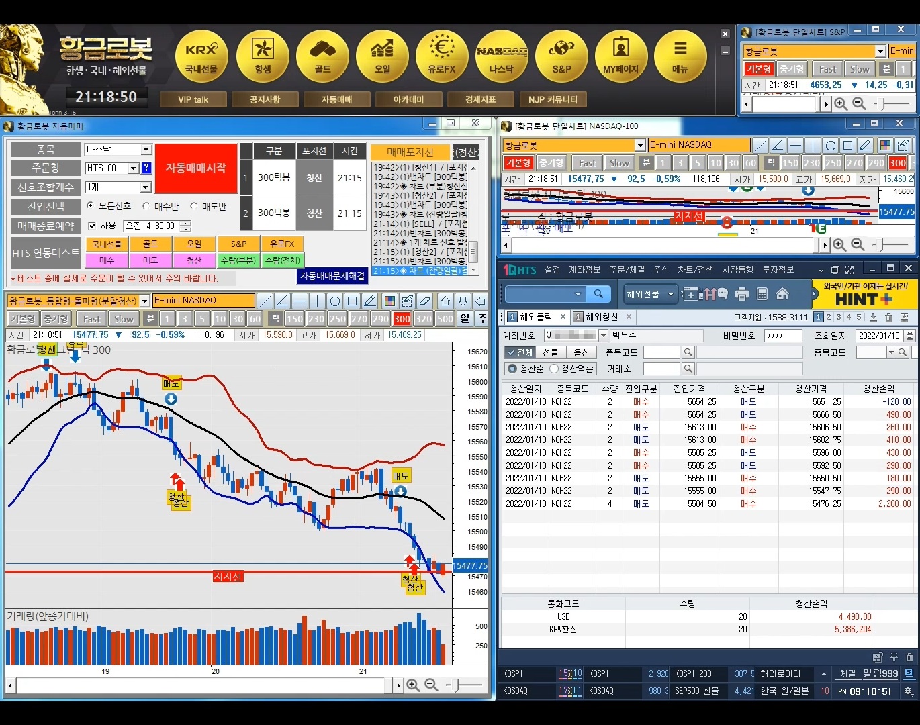
Task: Open 계좌정보 menu in 1Q HTS
Action: 585,269
